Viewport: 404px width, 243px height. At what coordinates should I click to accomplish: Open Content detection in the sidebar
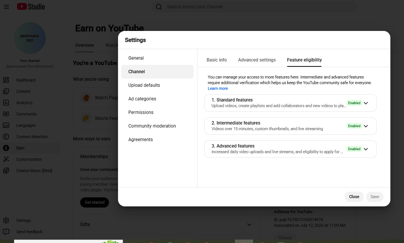click(30, 137)
